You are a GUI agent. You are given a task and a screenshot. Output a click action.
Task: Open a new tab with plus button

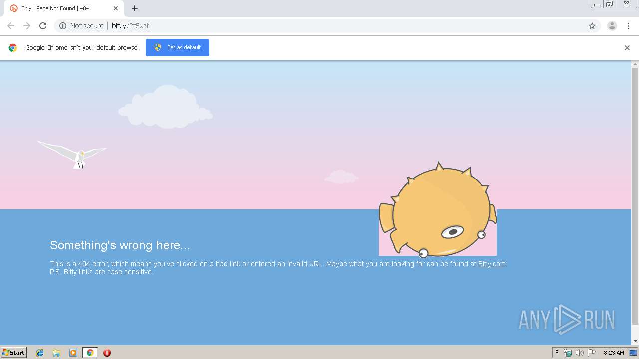[135, 8]
